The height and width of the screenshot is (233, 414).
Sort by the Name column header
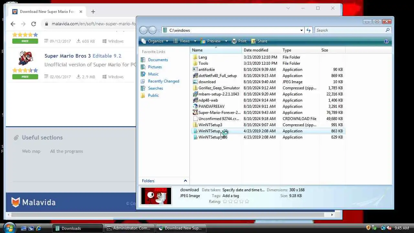click(216, 50)
